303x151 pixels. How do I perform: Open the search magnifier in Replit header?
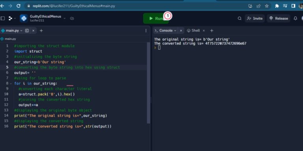(x=239, y=18)
